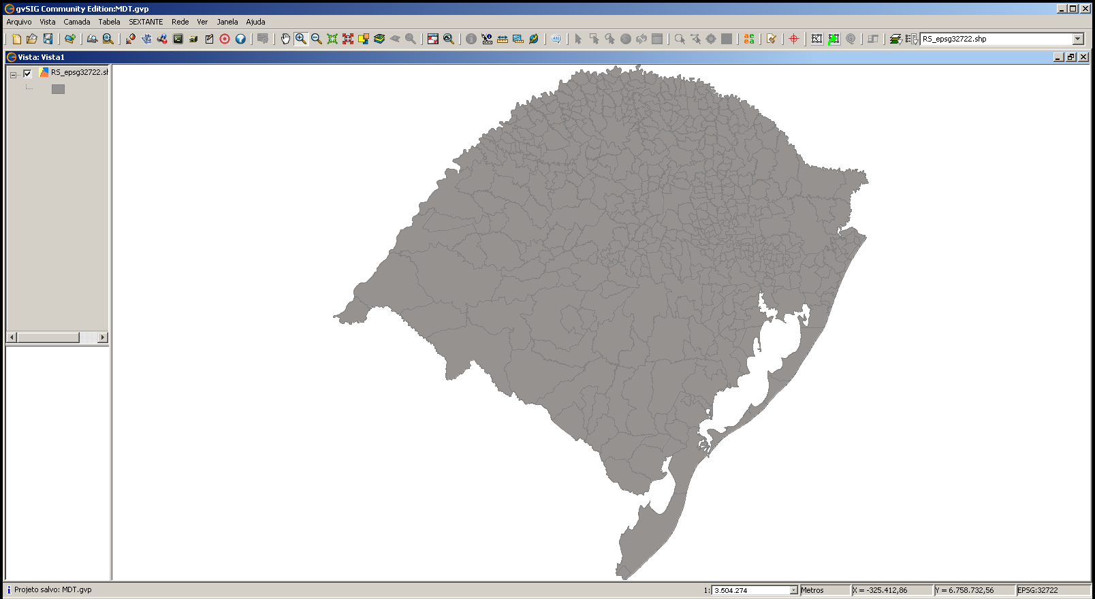The width and height of the screenshot is (1095, 599).
Task: Click the green Full Extent zoom icon
Action: coord(332,39)
